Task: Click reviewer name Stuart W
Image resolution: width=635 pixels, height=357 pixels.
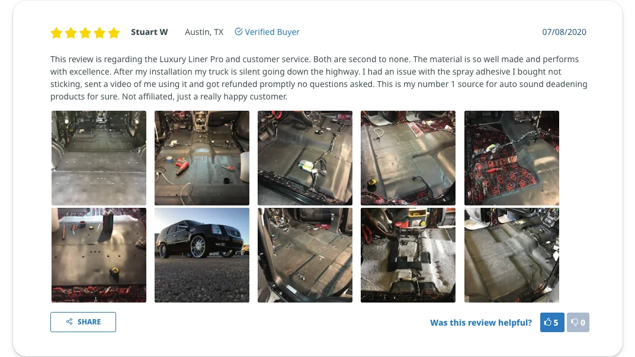Action: pos(149,32)
